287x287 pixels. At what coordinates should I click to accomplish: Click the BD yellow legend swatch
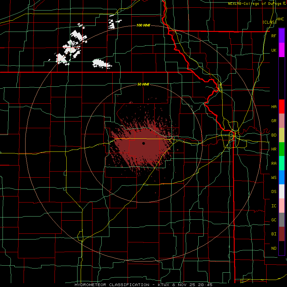click(282, 135)
